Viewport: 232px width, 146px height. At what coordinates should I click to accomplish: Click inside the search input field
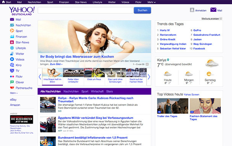click(86, 10)
